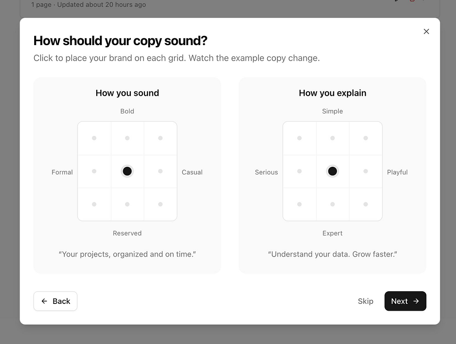
Task: Select Expert-Playful dot in explain grid
Action: (x=366, y=205)
